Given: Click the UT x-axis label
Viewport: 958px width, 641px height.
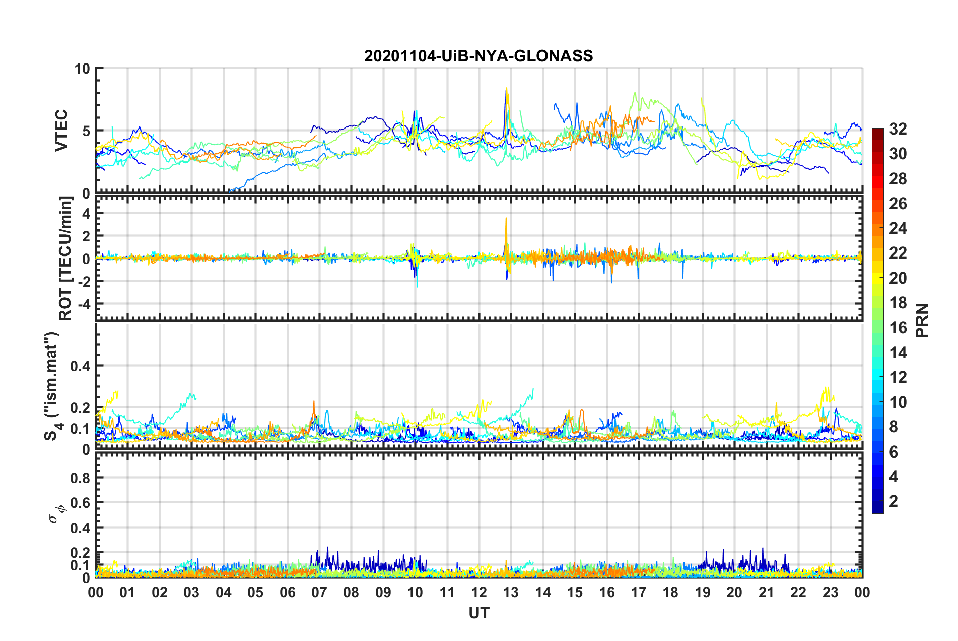Looking at the screenshot, I should [478, 613].
